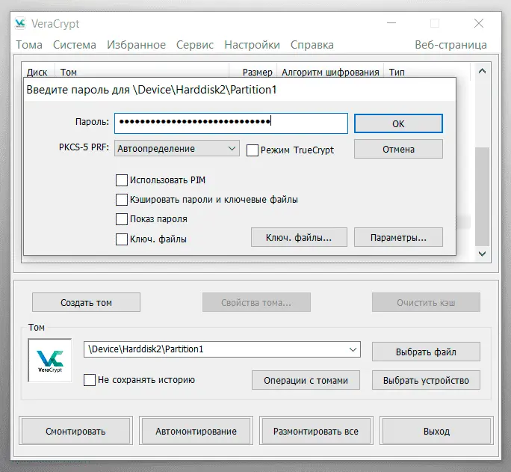Click the Тип column header
The image size is (511, 472).
click(427, 72)
